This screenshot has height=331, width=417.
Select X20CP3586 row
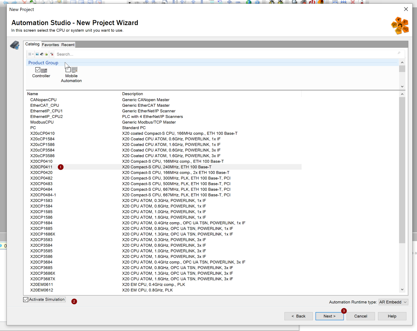[x=164, y=257]
